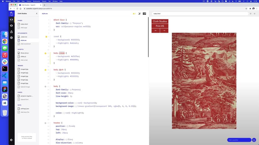Open the code editor view icon
This screenshot has width=259, height=145.
click(x=12, y=19)
